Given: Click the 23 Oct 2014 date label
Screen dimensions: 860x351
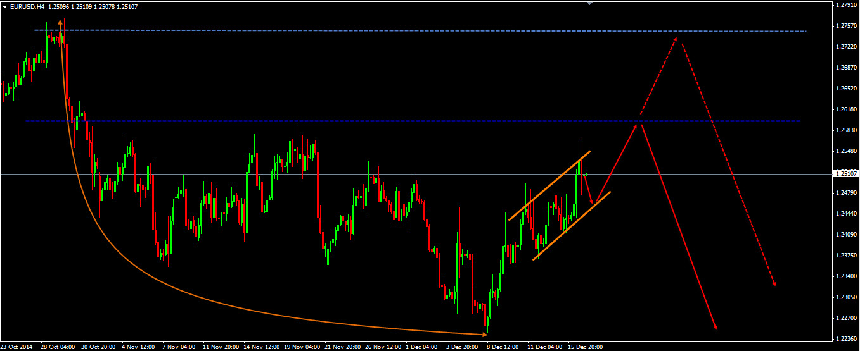Looking at the screenshot, I should (x=18, y=347).
